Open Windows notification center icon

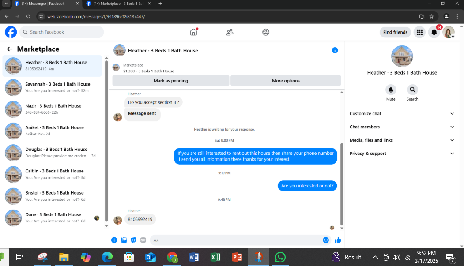point(450,258)
